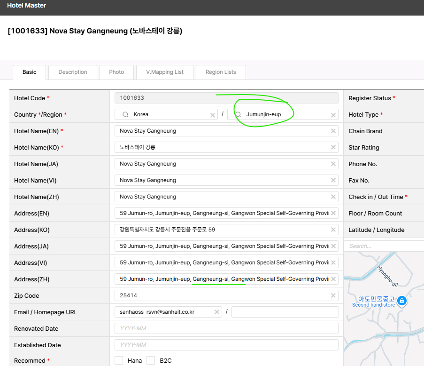Go to the V.Mapping List tab

(x=165, y=72)
